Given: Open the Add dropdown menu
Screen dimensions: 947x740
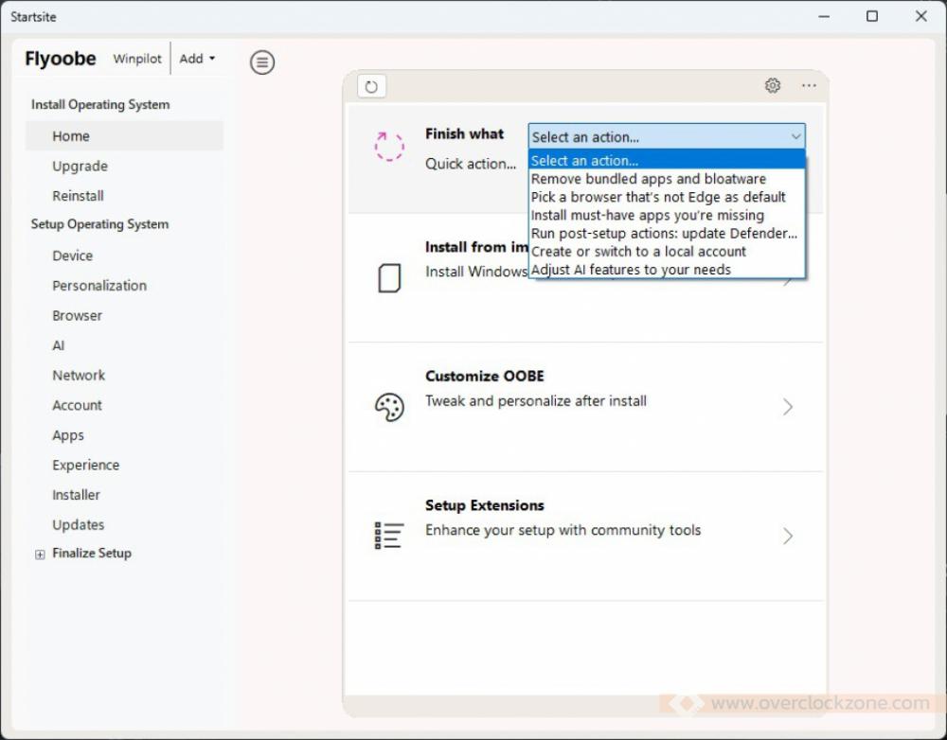Looking at the screenshot, I should click(197, 59).
